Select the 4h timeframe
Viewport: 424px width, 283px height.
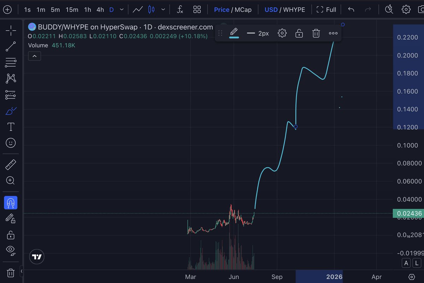[100, 10]
